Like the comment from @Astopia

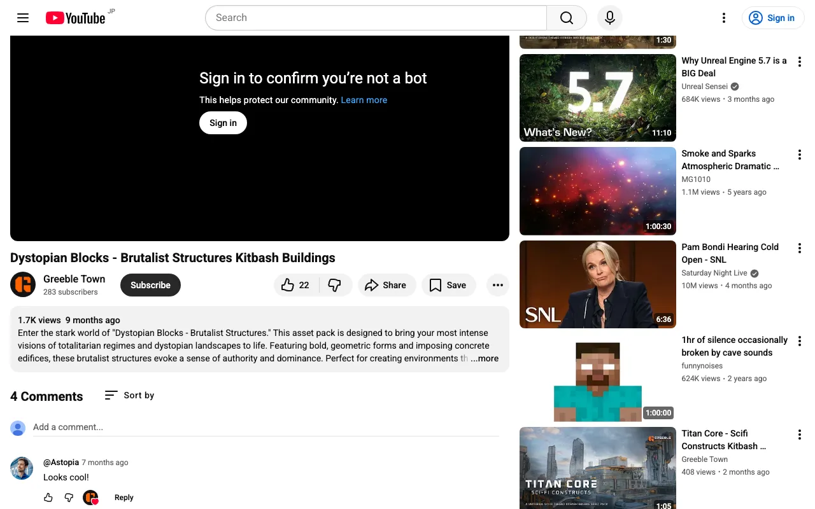point(48,498)
